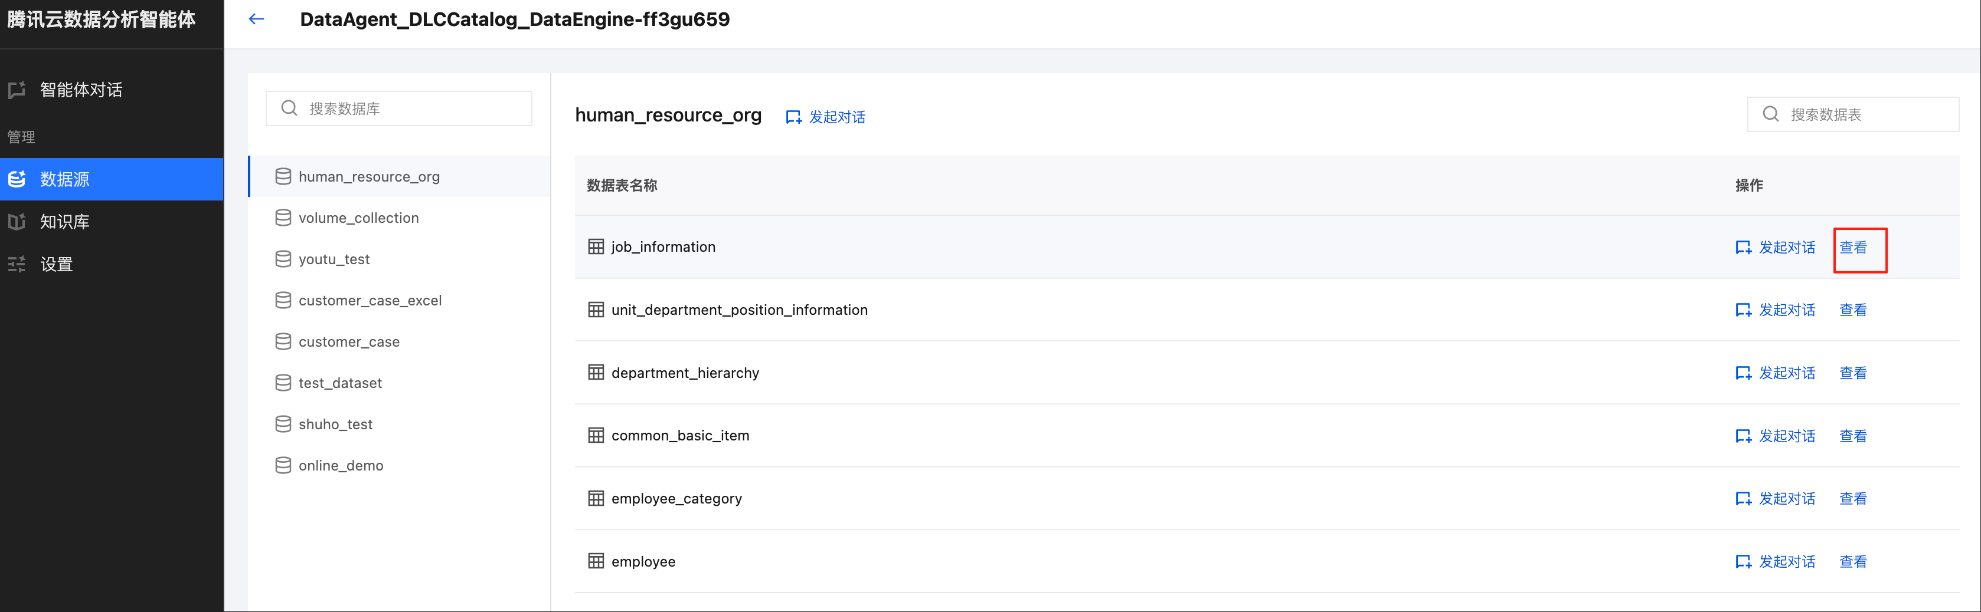
Task: Click the department_hierarchy table name
Action: (x=685, y=373)
